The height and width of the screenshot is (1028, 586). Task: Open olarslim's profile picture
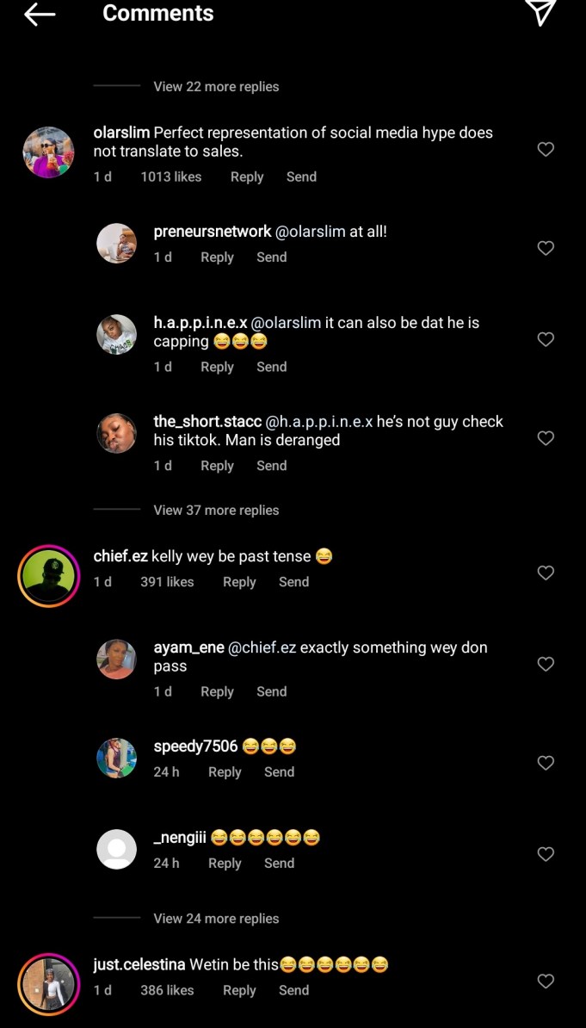click(48, 152)
